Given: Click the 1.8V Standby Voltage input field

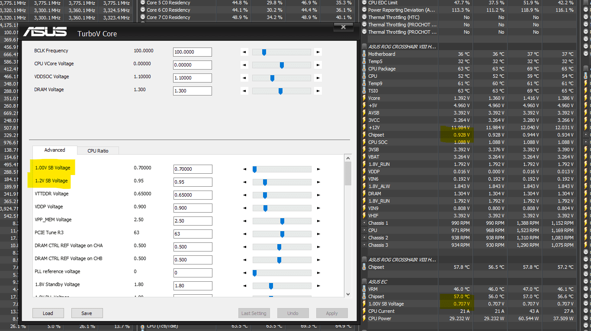Looking at the screenshot, I should coord(193,286).
